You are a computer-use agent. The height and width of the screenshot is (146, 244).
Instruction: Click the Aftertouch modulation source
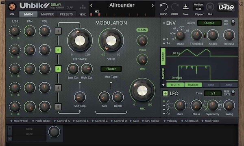[x=190, y=121]
